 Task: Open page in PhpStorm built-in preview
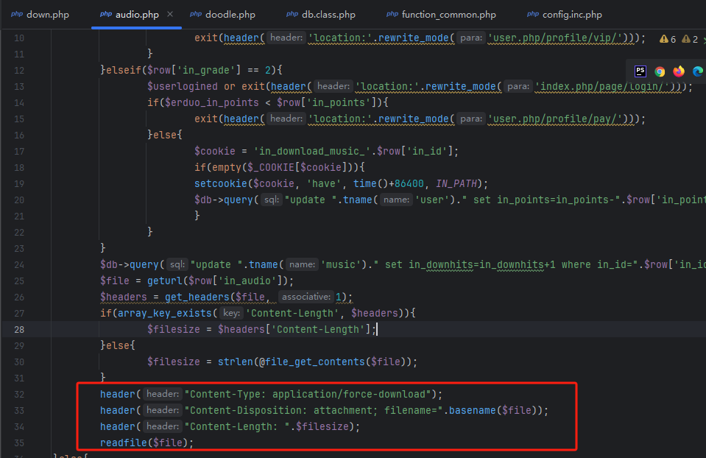pyautogui.click(x=640, y=71)
